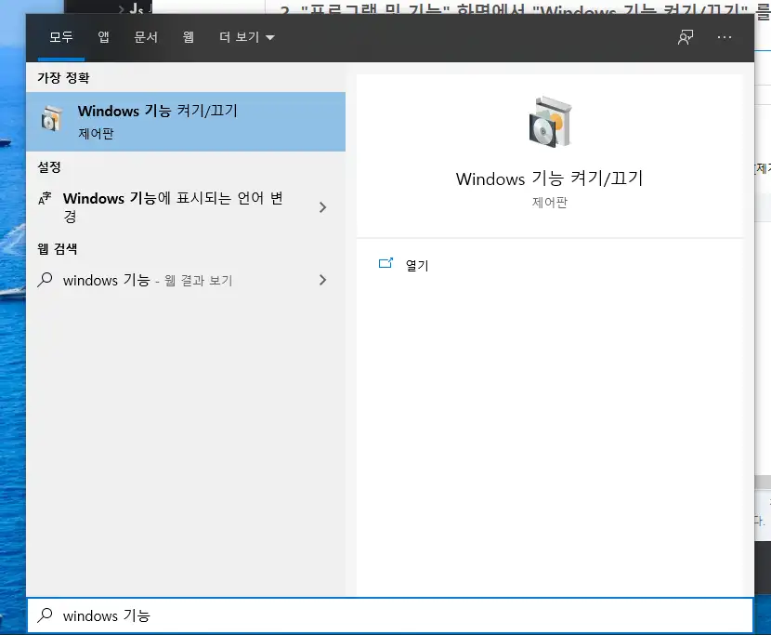Switch to the 앱 tab
This screenshot has height=635, width=771.
point(103,37)
